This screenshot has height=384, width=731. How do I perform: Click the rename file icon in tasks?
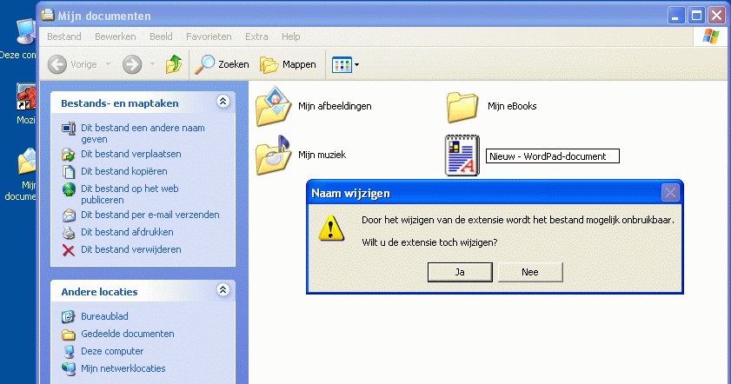tap(69, 129)
